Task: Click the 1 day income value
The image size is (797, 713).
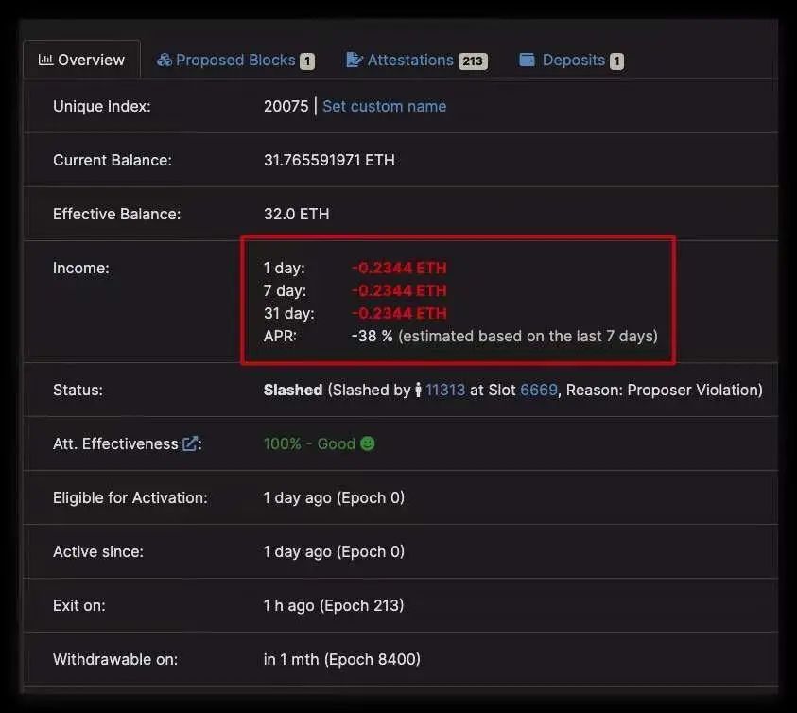Action: (399, 268)
